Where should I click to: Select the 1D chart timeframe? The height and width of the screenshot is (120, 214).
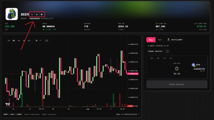coord(14,41)
